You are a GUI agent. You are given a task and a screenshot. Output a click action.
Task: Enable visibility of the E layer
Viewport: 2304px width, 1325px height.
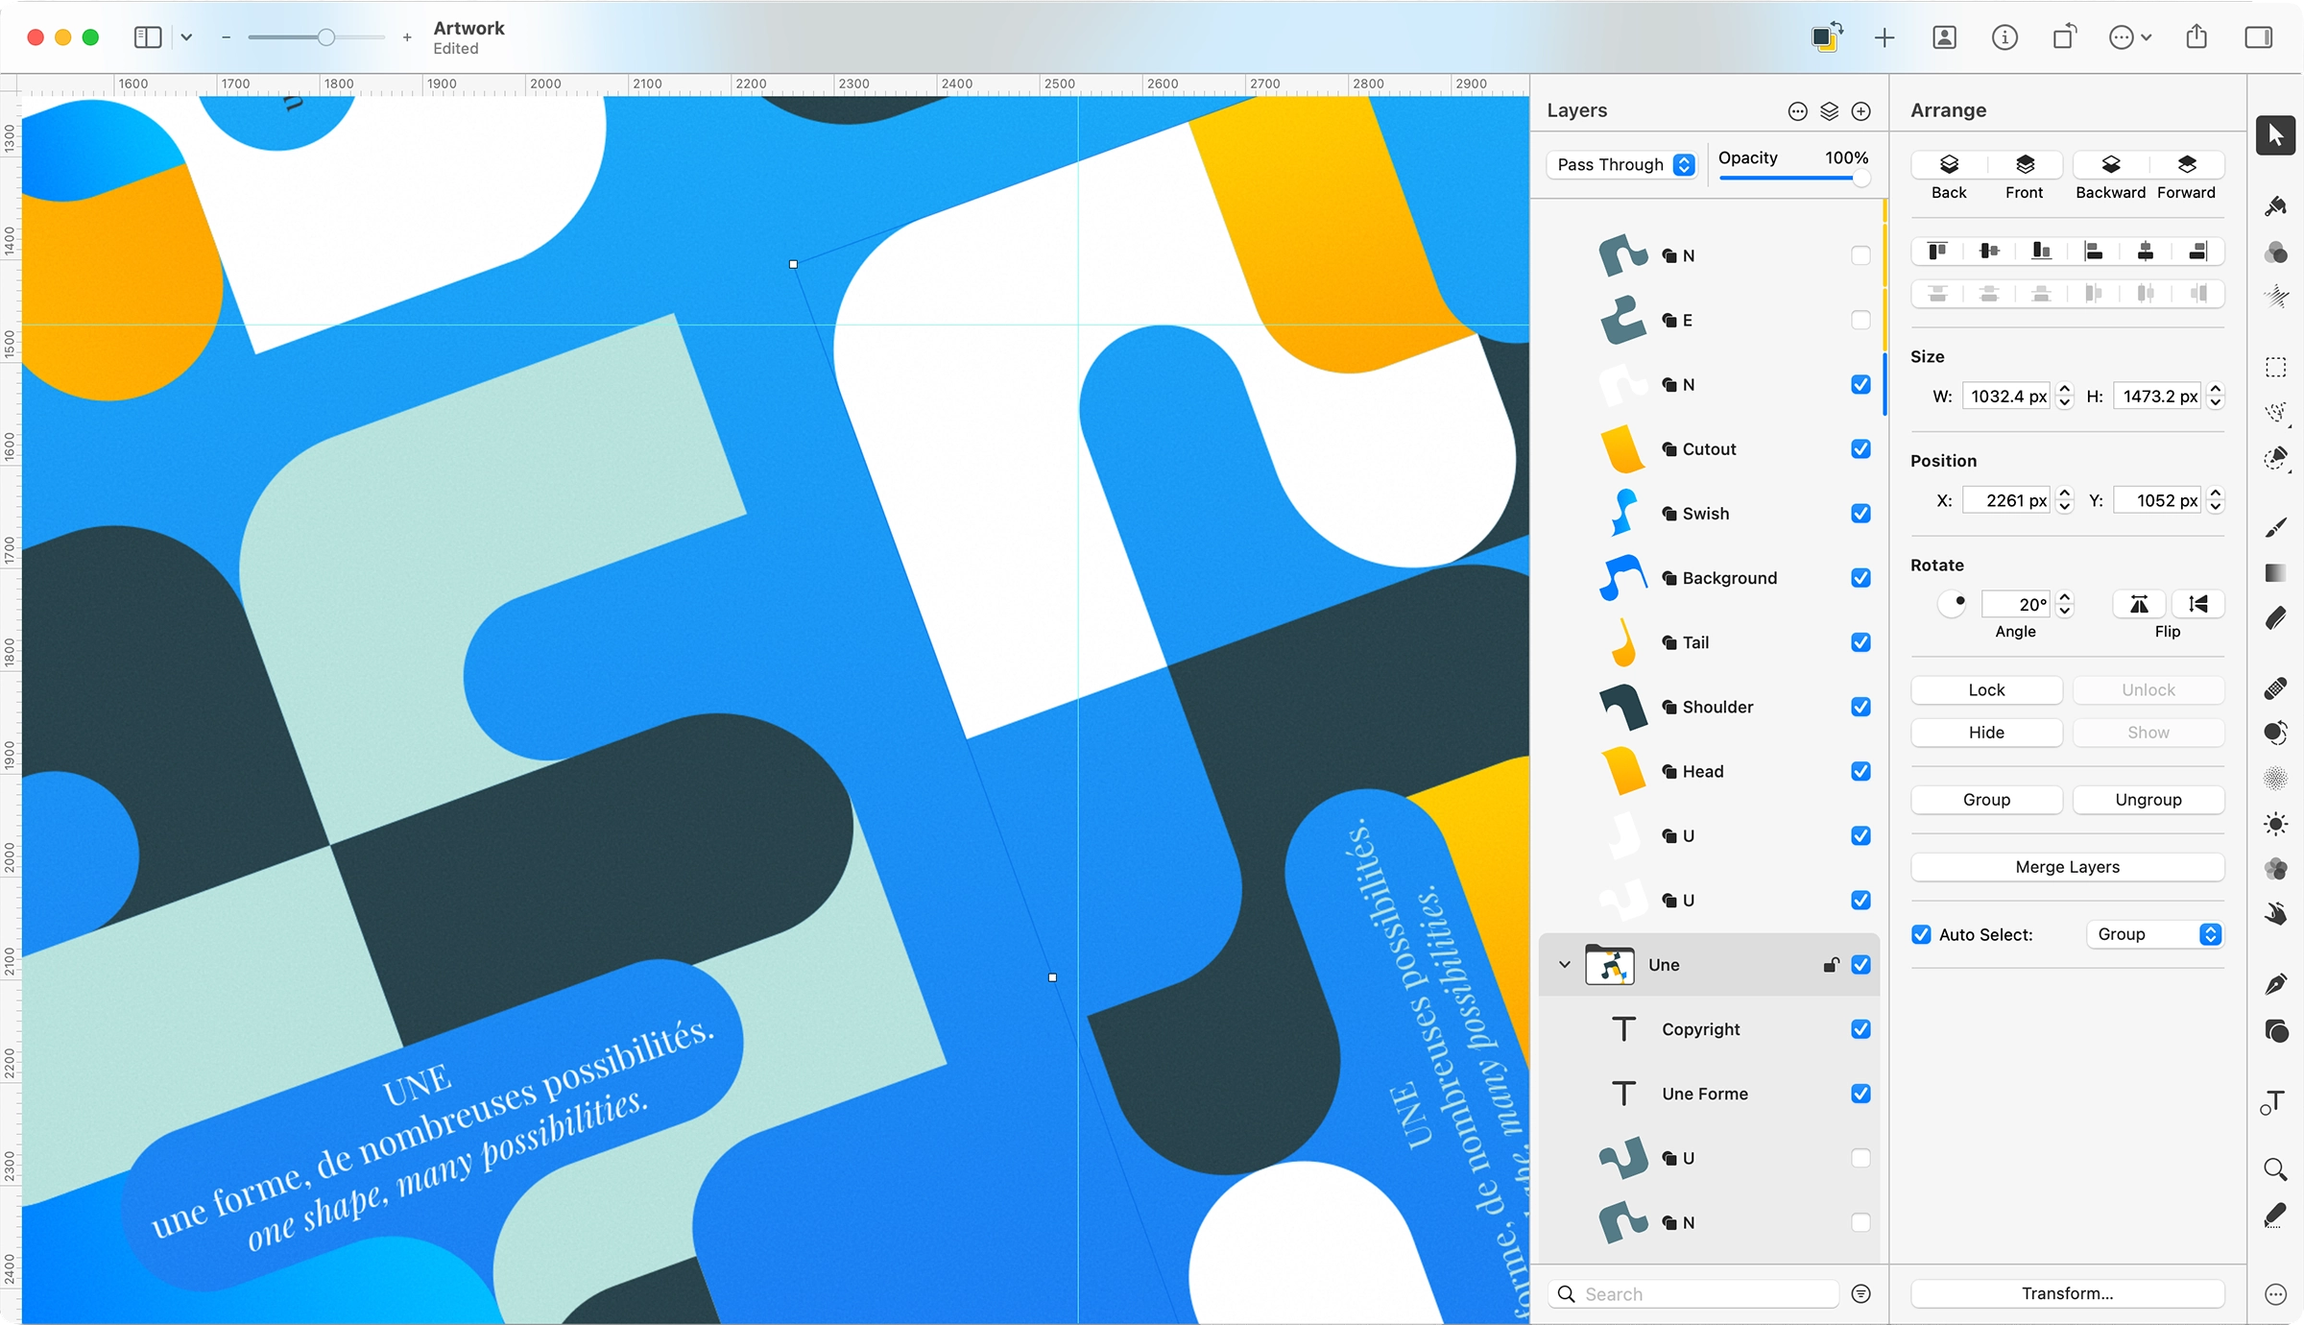click(1860, 320)
